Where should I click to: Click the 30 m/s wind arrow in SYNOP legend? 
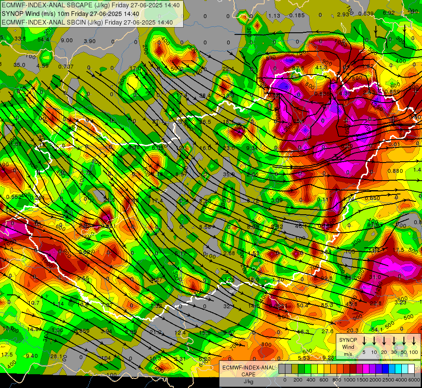point(394,341)
